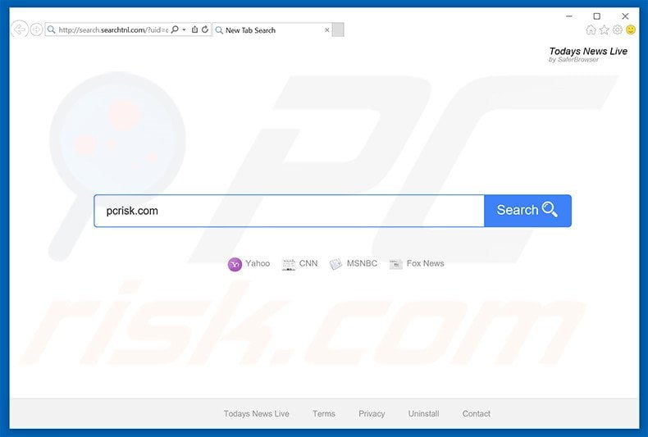The width and height of the screenshot is (648, 437).
Task: Minimize the browser window
Action: [x=569, y=16]
